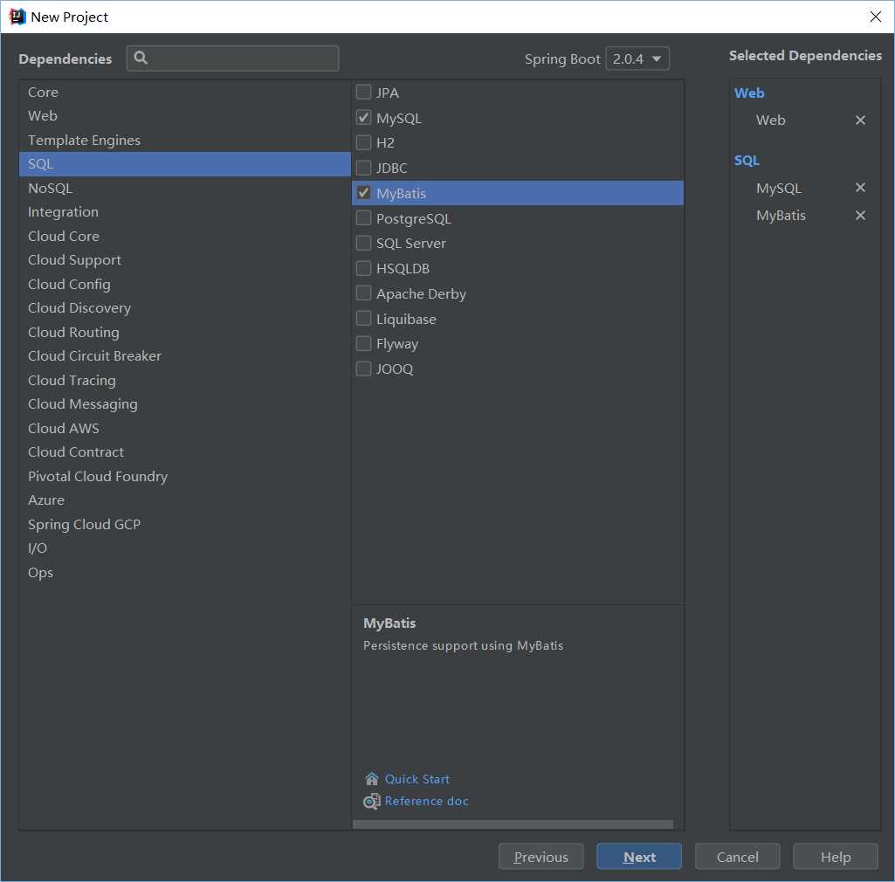Screen dimensions: 895x882
Task: Remove MySQL from selected dependencies
Action: 860,188
